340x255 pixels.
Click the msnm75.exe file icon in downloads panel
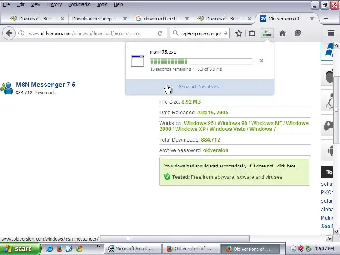[x=138, y=61]
